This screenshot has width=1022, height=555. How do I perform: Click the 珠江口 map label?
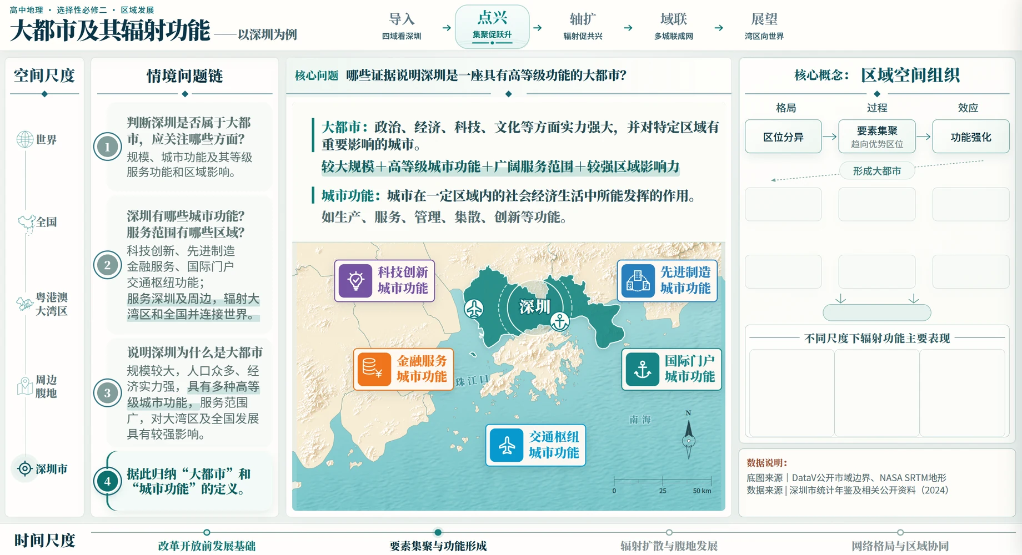[473, 381]
